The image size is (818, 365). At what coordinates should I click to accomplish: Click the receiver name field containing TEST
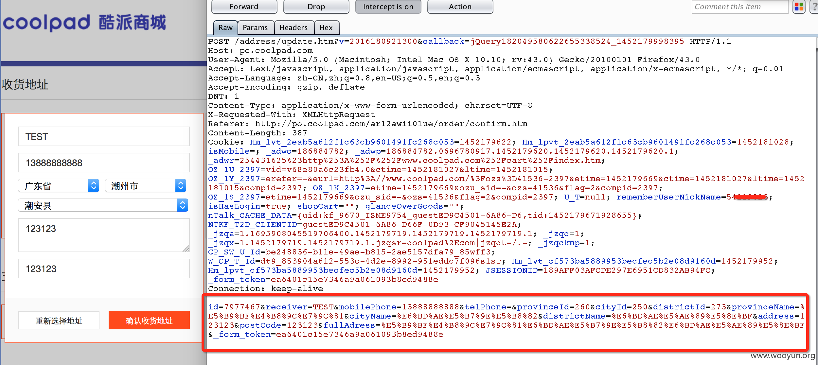pyautogui.click(x=104, y=136)
